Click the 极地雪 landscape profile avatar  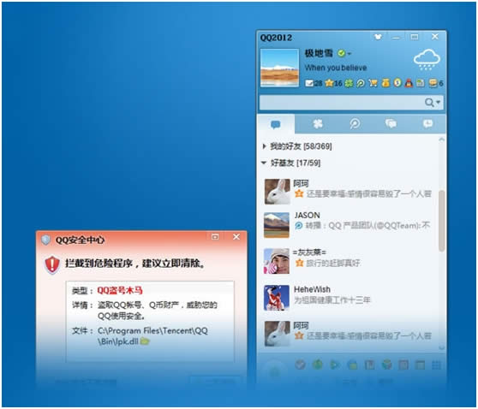pyautogui.click(x=279, y=68)
